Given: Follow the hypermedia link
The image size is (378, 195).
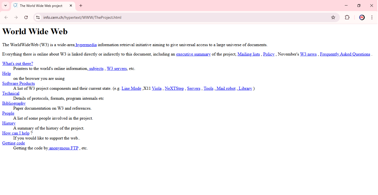Looking at the screenshot, I should 86,45.
